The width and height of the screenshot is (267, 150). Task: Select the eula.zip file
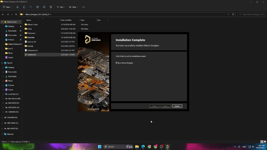tap(30, 46)
